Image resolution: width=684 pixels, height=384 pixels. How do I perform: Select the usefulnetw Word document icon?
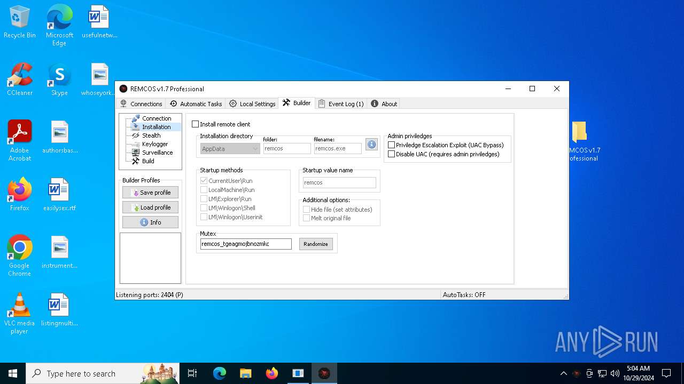(x=99, y=22)
